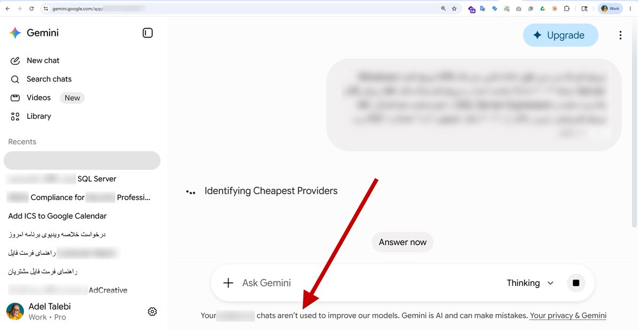Collapse the sidebar with the panel icon

pos(148,33)
